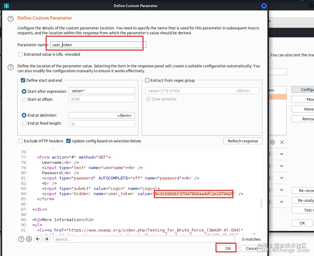Screen dimensions: 314x256
Task: Click End at fixed length field
Action: tap(102, 124)
